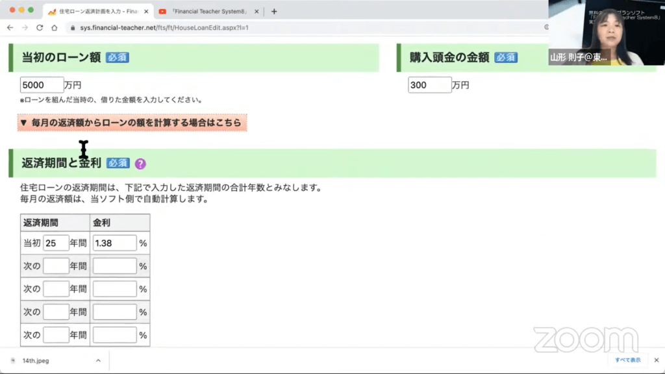Click the second 次の interest rate field

[x=114, y=289]
